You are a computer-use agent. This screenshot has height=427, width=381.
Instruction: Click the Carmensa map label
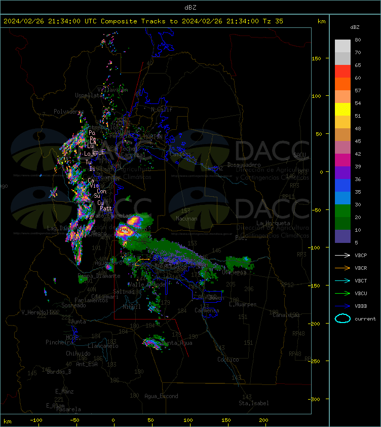pos(207,310)
